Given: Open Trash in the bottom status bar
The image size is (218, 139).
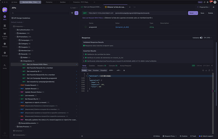Looking at the screenshot, I should 193,136.
